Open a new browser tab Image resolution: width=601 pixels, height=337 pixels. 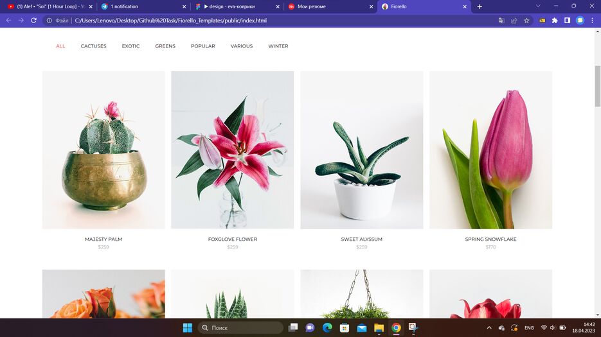(480, 6)
